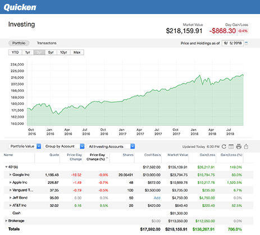Expand the Google Inc row

click(11, 174)
